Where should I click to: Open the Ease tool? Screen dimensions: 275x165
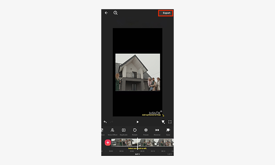pyautogui.click(x=168, y=132)
